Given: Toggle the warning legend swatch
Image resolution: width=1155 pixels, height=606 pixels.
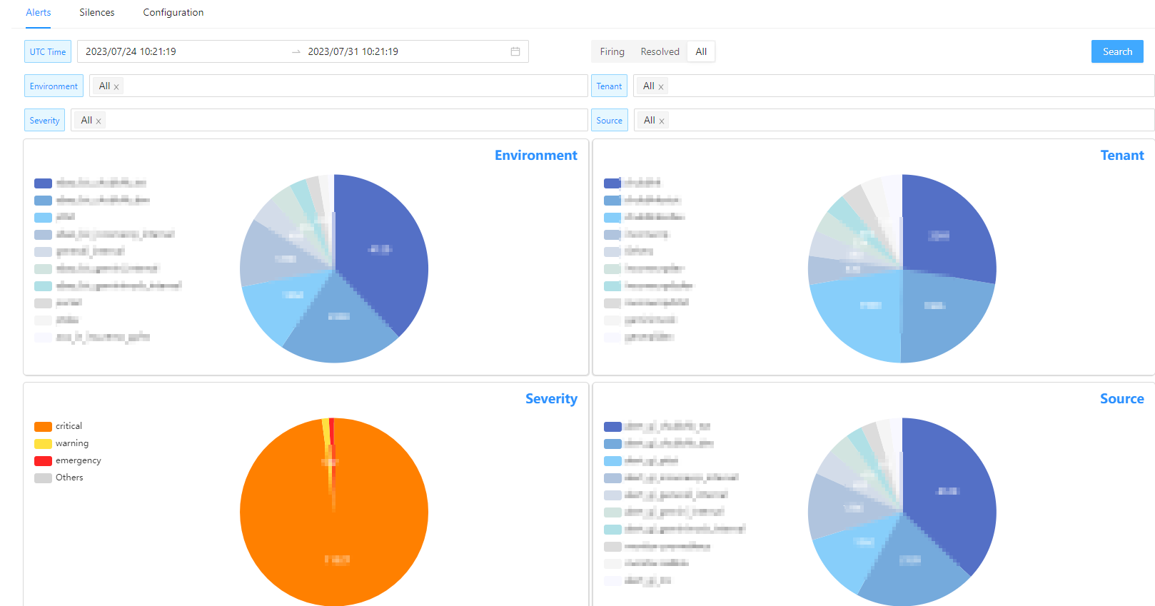Looking at the screenshot, I should pyautogui.click(x=43, y=443).
